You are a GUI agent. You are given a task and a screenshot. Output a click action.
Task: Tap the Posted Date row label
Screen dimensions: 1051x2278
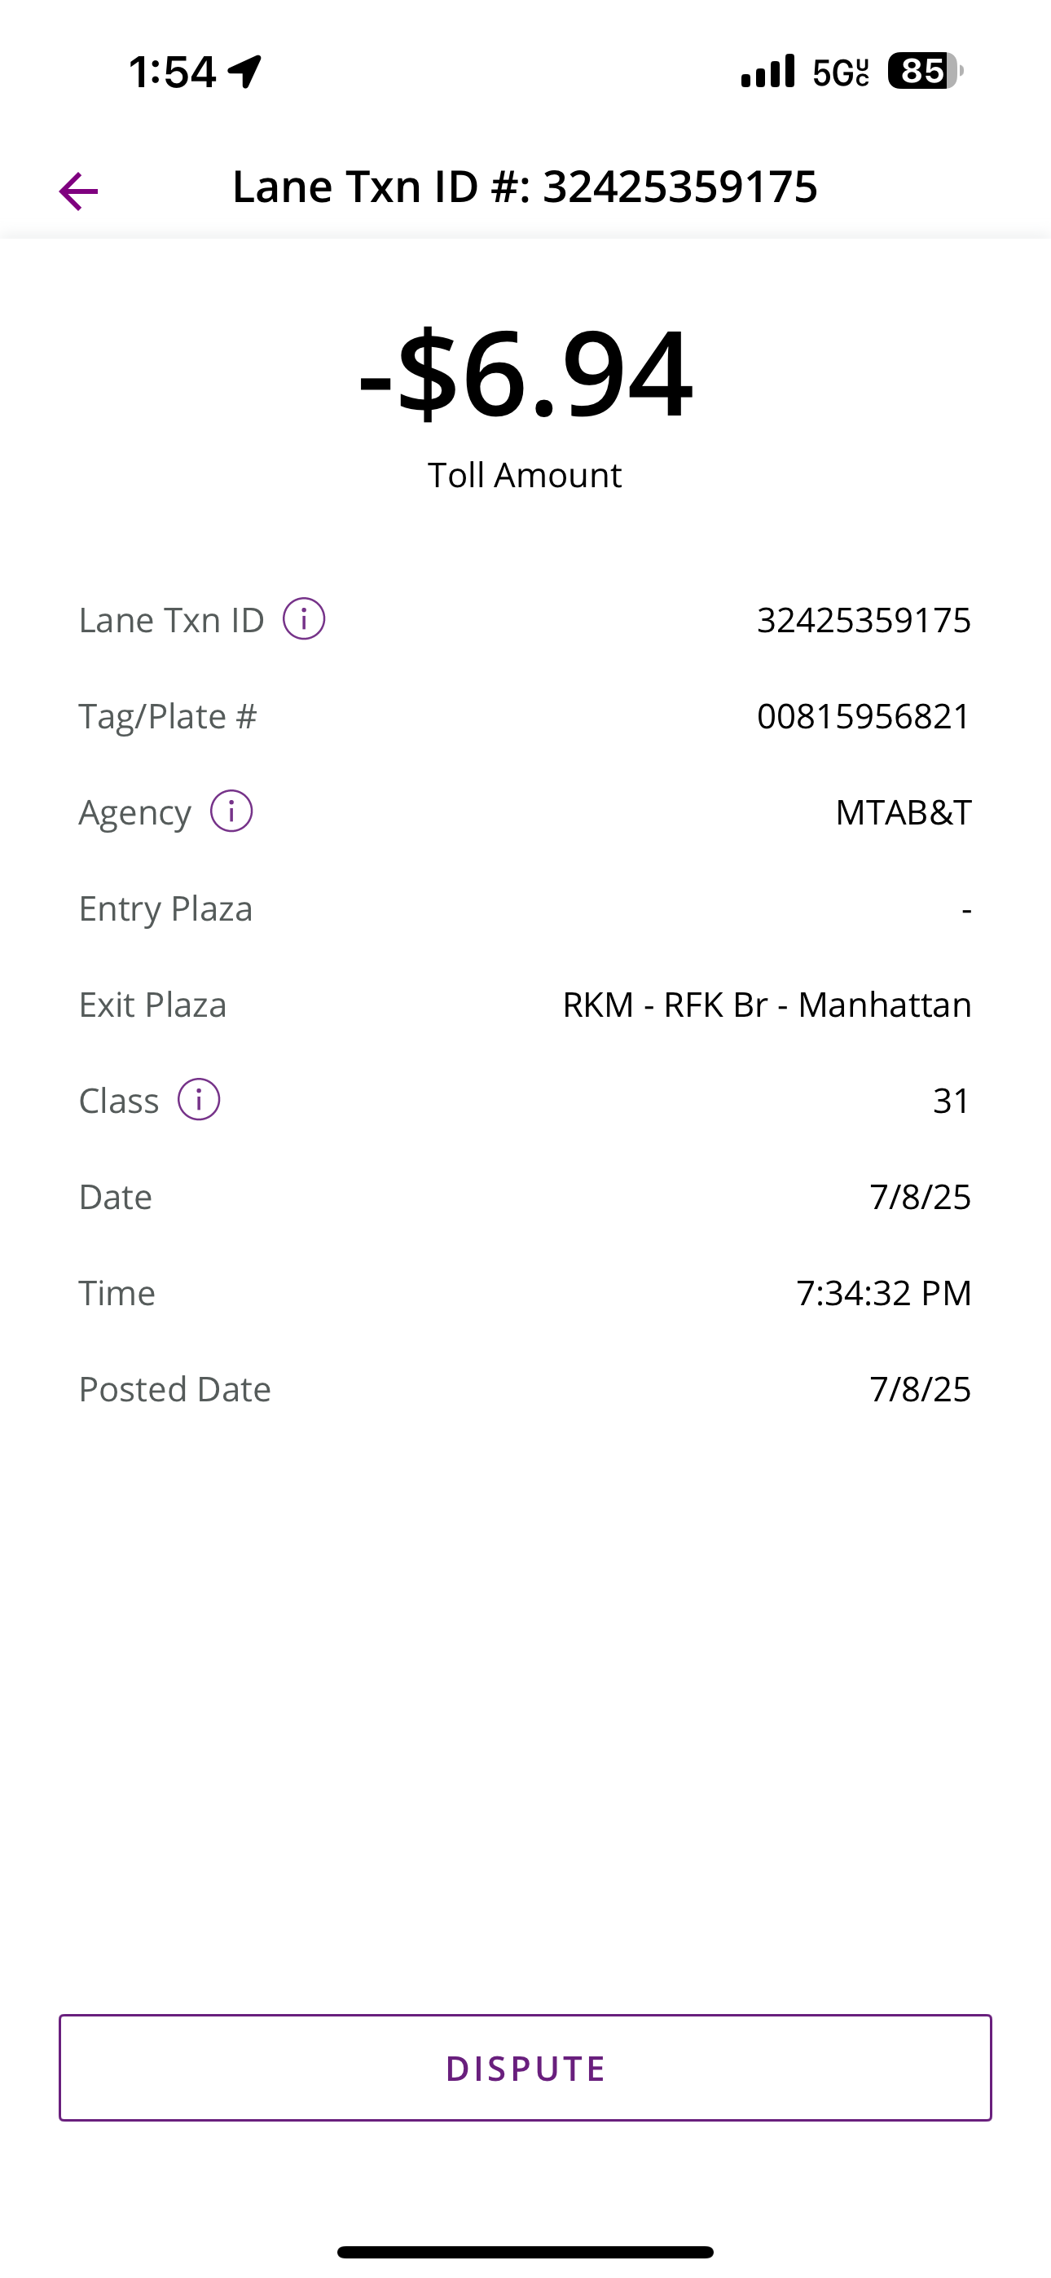(175, 1389)
